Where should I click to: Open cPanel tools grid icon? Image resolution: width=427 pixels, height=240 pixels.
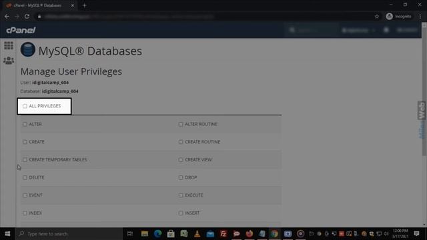pos(9,45)
